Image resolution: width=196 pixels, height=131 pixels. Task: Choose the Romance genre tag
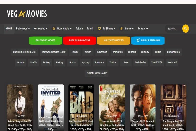(99, 62)
